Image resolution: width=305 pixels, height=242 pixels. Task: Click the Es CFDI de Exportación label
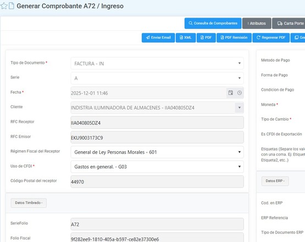click(281, 134)
